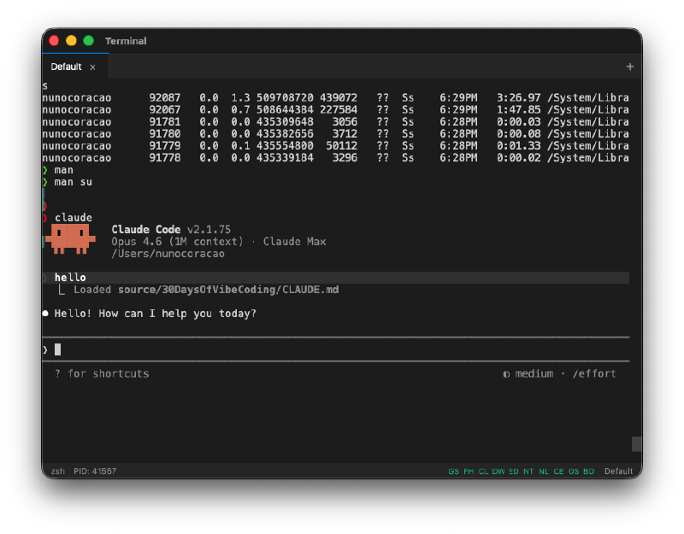The height and width of the screenshot is (534, 684).
Task: Click the NL indicator in the status bar
Action: coord(544,472)
